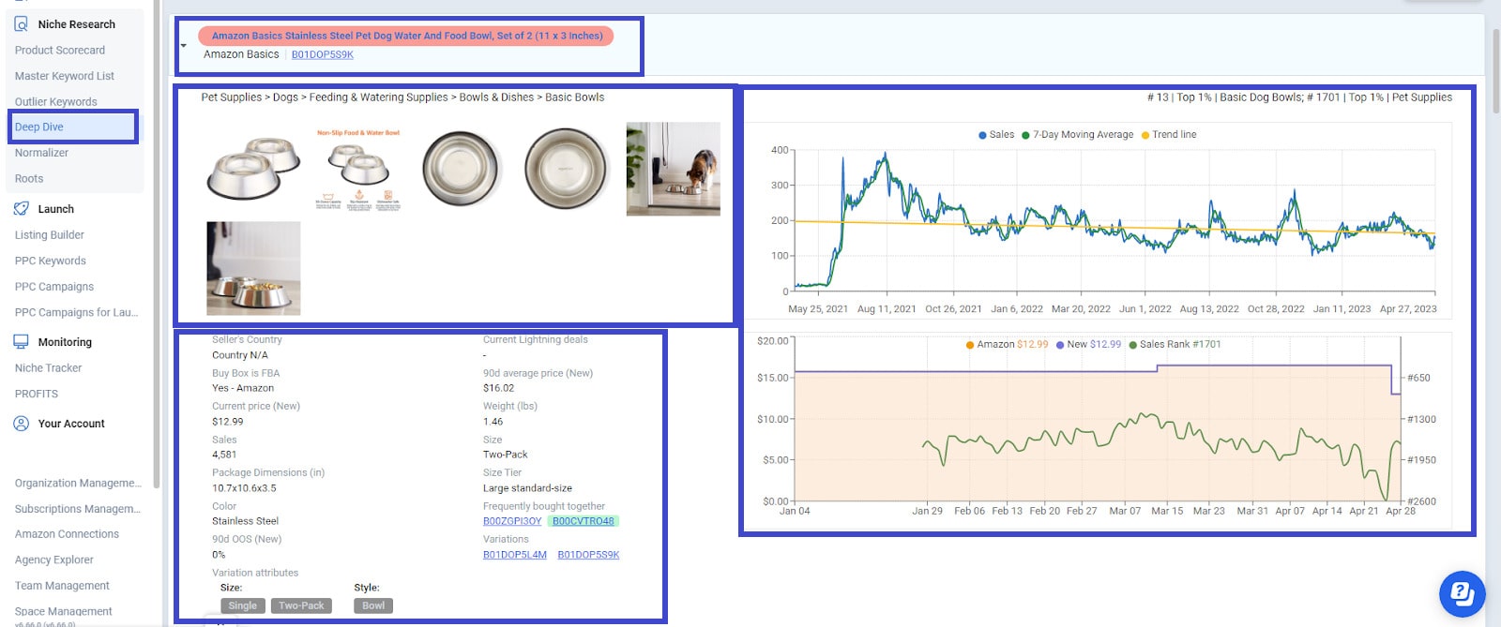Select Deep Dive in sidebar
Screen dimensions: 1501x627
[x=39, y=127]
